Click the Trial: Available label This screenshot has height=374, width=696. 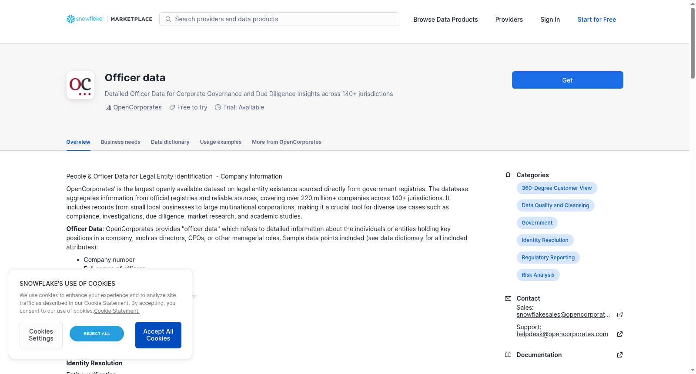(244, 107)
